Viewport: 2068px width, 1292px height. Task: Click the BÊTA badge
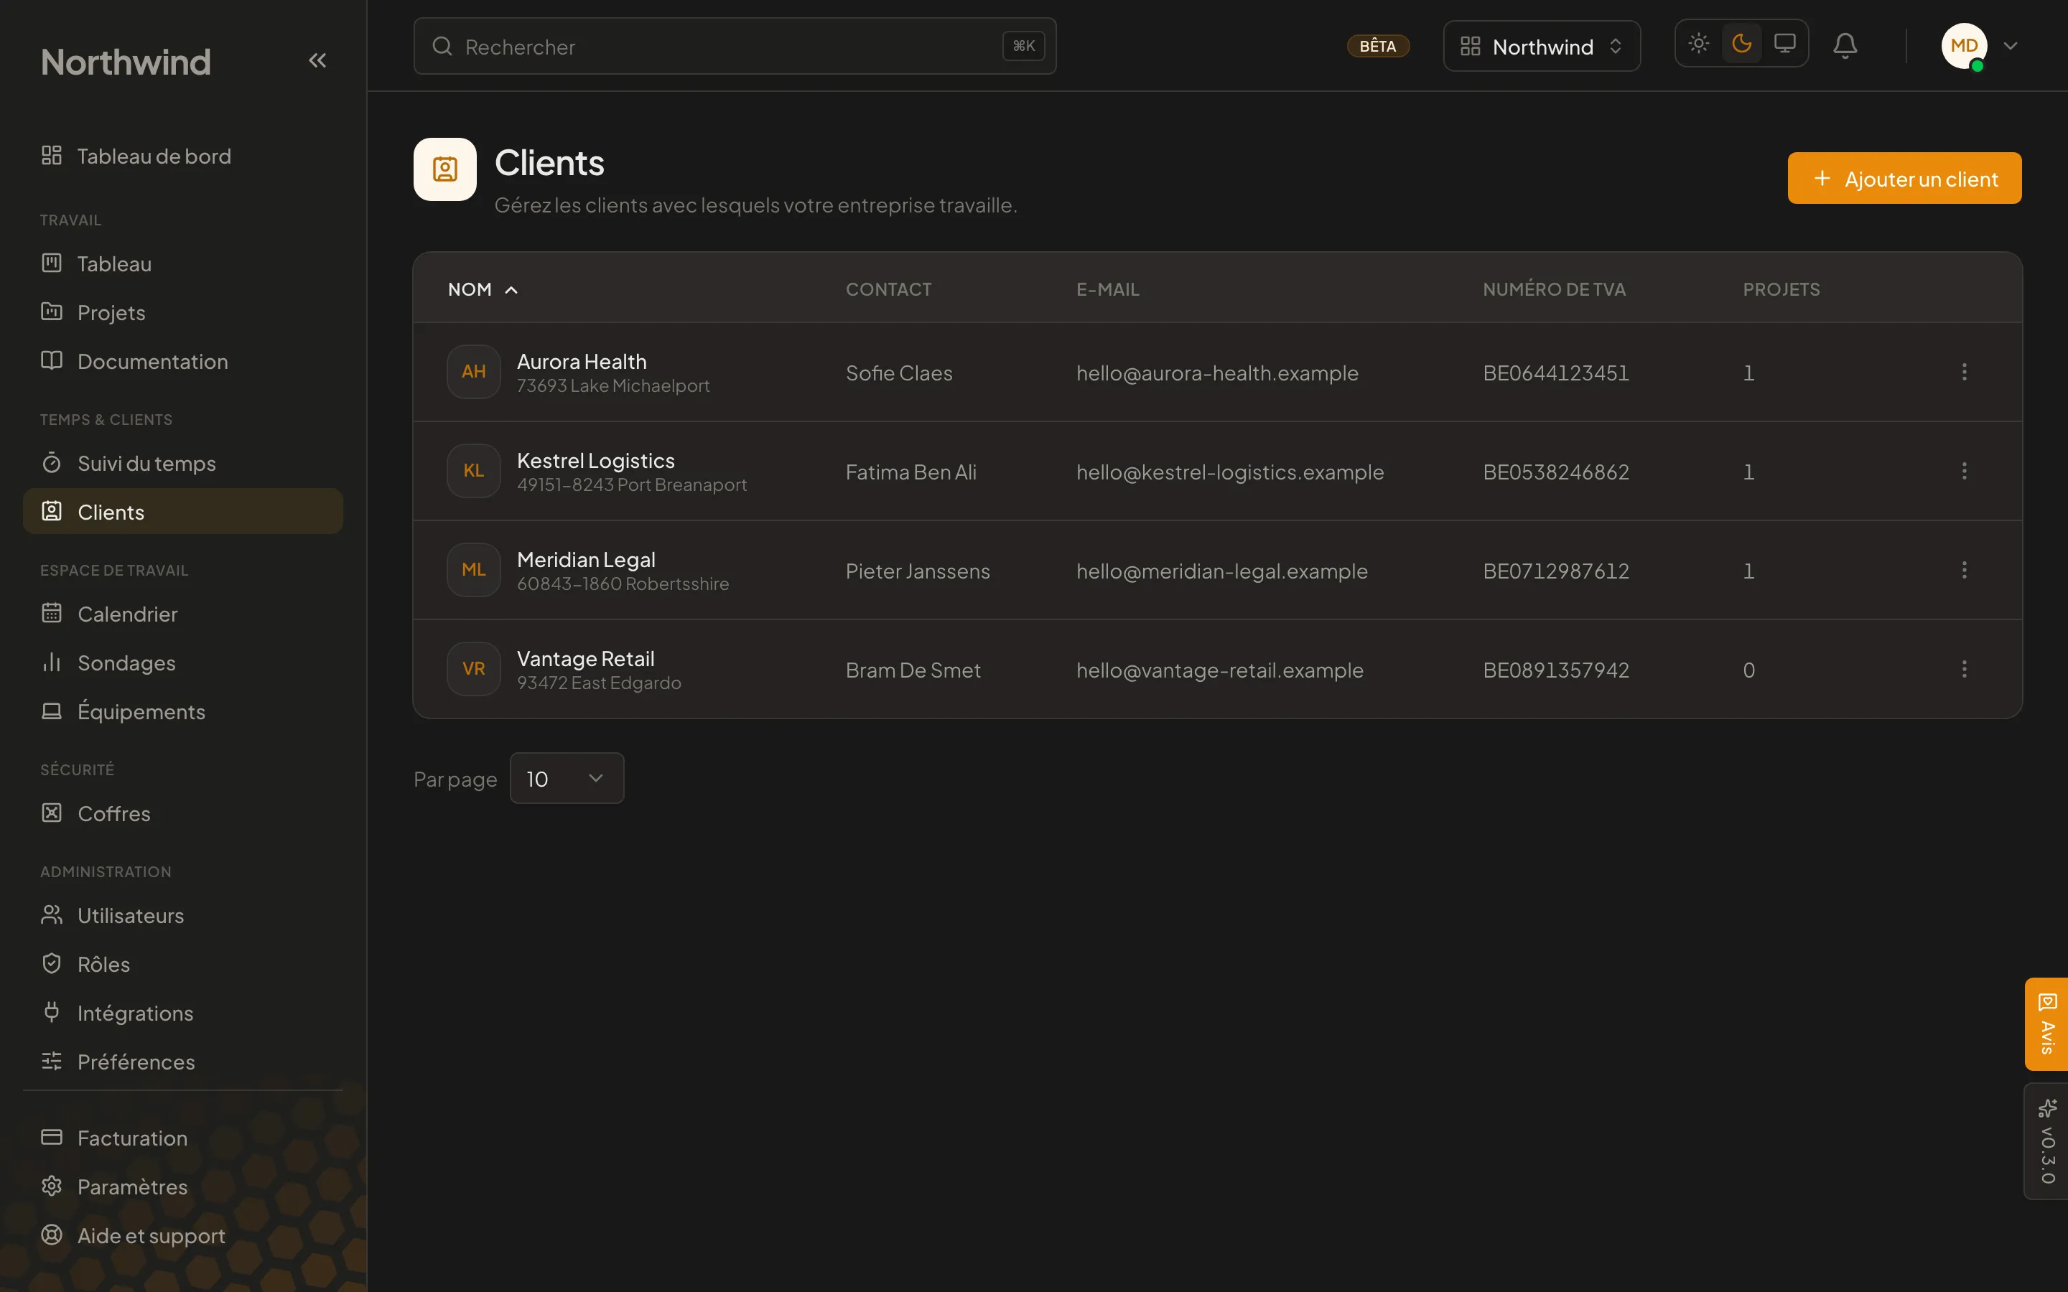1377,46
